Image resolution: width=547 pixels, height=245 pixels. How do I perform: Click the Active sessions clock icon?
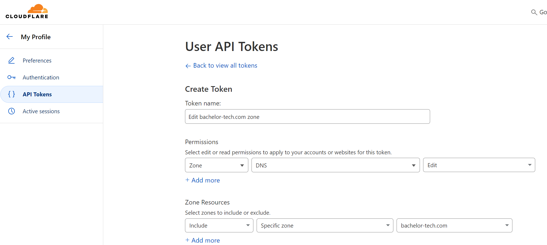12,111
